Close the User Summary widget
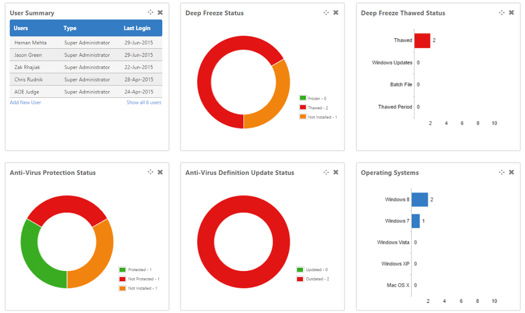Screen dimensions: 525x313 pos(160,13)
